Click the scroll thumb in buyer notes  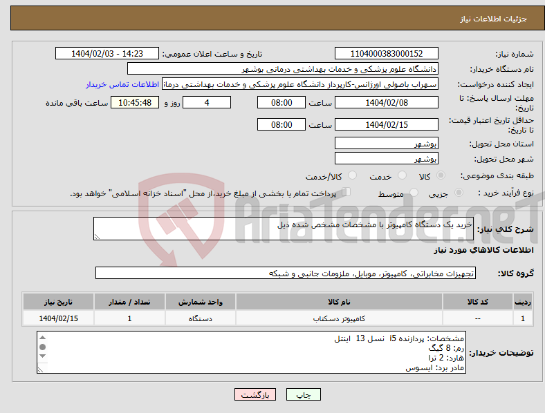(x=42, y=347)
